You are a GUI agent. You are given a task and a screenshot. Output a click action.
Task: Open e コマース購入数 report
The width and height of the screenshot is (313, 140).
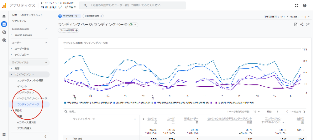point(27,122)
